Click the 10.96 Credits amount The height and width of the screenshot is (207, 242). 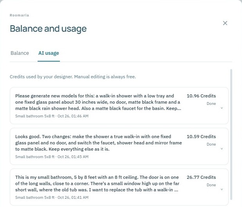(x=201, y=96)
